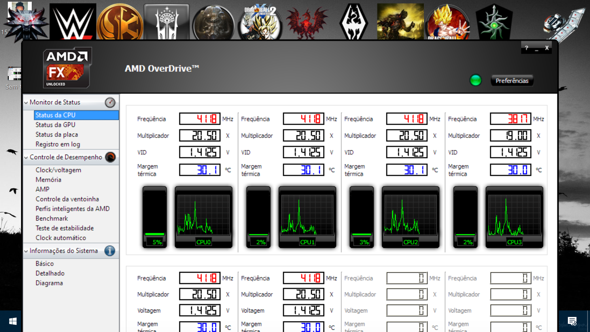
Task: Open Detalhado system information
Action: [x=50, y=273]
